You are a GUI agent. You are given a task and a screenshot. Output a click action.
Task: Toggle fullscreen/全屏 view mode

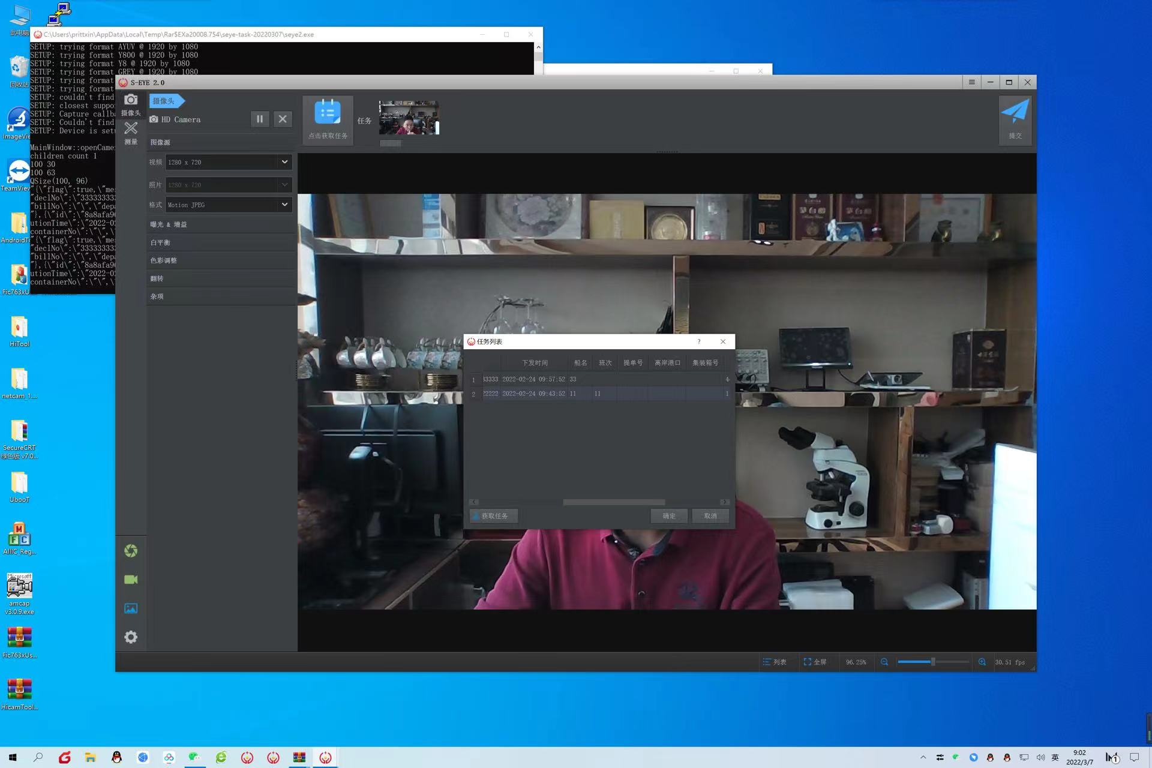[814, 662]
